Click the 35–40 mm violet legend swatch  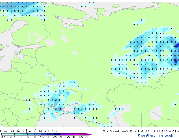70,134
